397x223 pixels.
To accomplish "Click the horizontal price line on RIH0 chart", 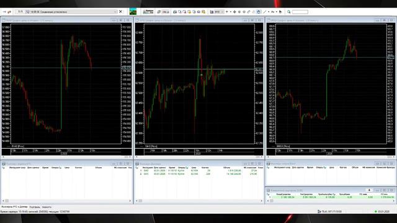I will click(66, 68).
